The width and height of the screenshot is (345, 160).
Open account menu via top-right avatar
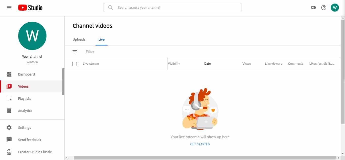point(335,8)
